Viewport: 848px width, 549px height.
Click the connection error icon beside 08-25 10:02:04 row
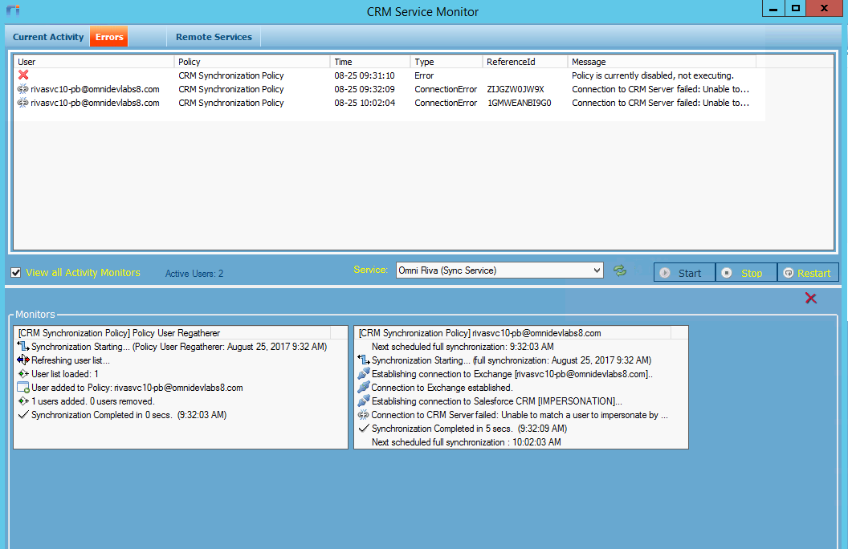point(22,102)
